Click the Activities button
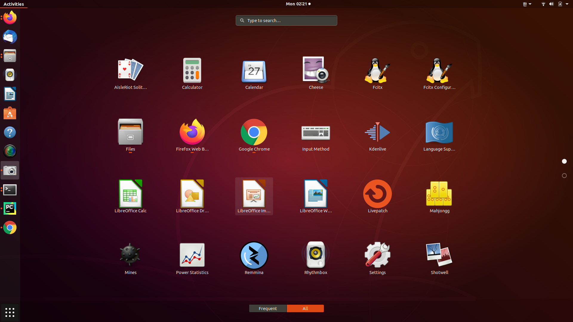This screenshot has height=322, width=573. pyautogui.click(x=14, y=4)
